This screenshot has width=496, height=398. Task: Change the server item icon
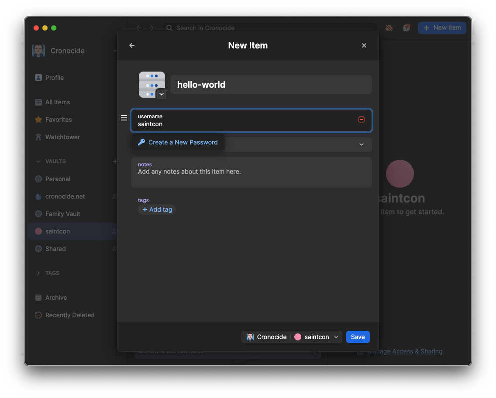point(161,94)
